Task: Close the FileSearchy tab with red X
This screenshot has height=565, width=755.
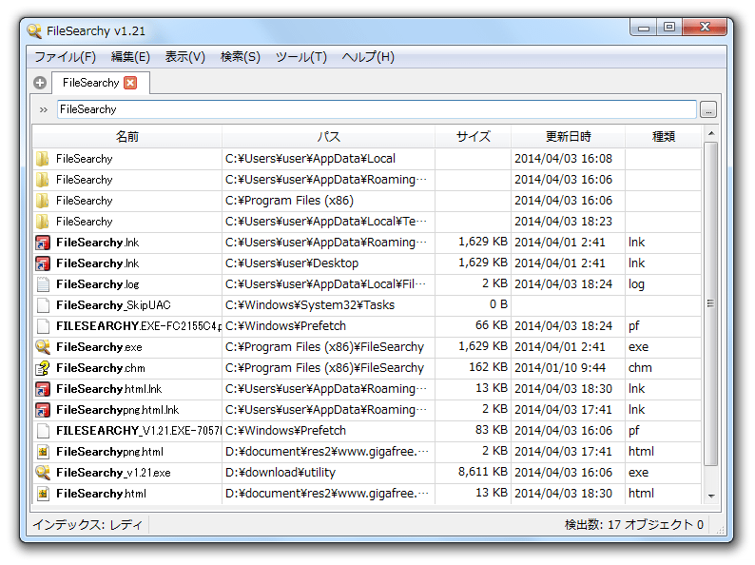Action: click(x=130, y=83)
